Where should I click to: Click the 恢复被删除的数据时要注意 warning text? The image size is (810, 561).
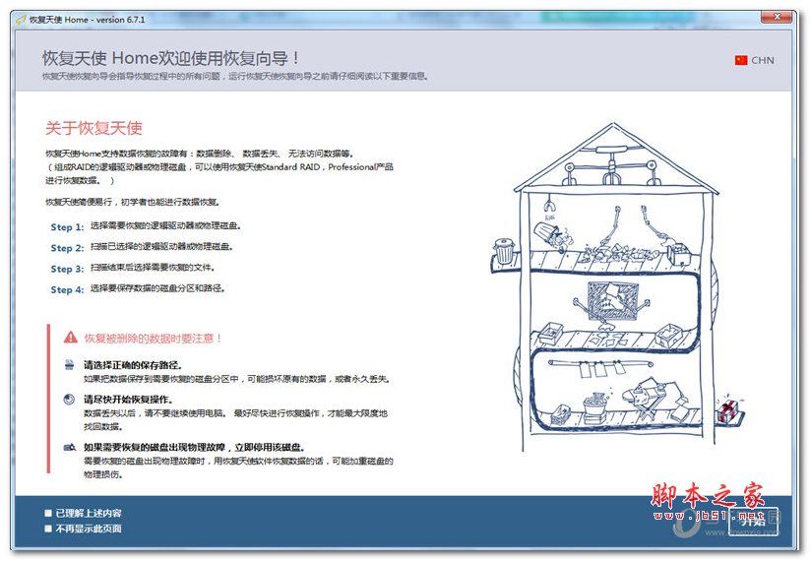tap(154, 339)
